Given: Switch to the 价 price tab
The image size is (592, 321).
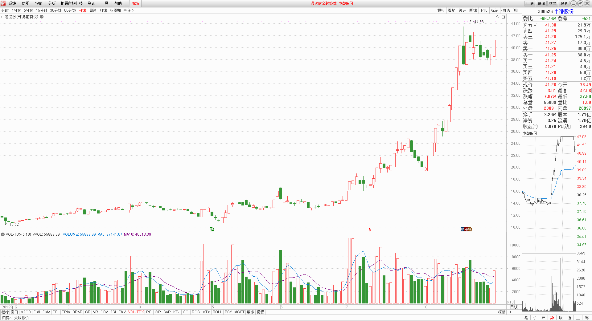Looking at the screenshot, I should (x=535, y=318).
